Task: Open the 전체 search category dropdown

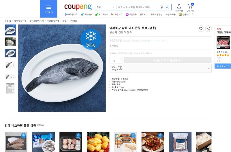Action: pos(106,7)
